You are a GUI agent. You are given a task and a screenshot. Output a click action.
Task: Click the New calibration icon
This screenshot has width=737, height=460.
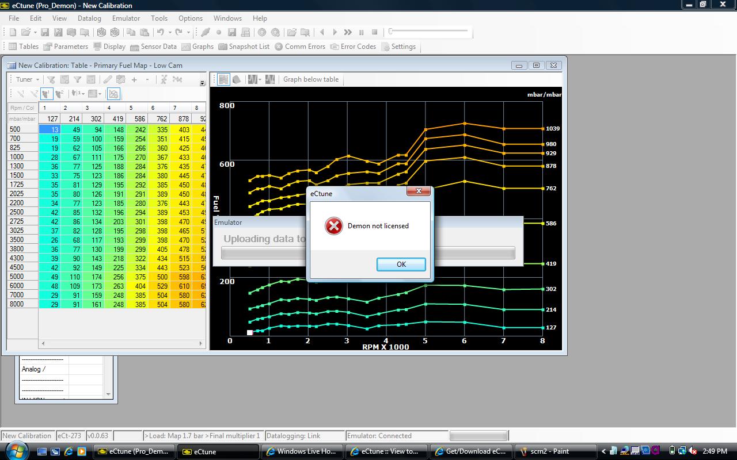[x=12, y=33]
